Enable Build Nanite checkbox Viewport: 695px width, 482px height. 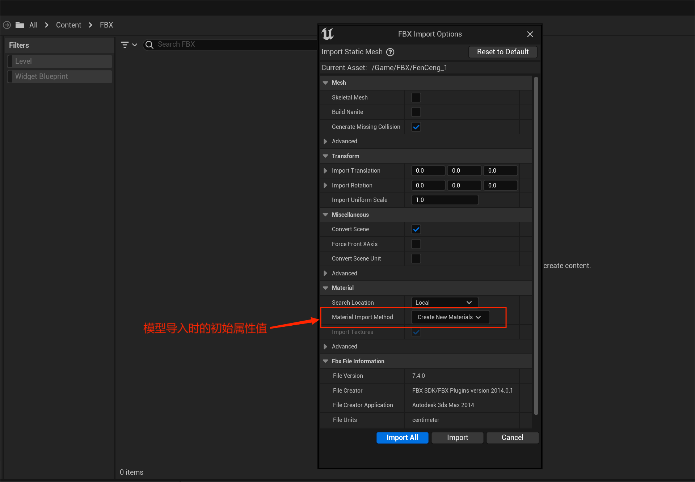[416, 112]
